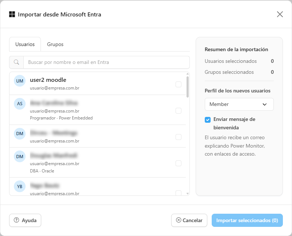Switch to the Usuarios tab

[x=25, y=44]
